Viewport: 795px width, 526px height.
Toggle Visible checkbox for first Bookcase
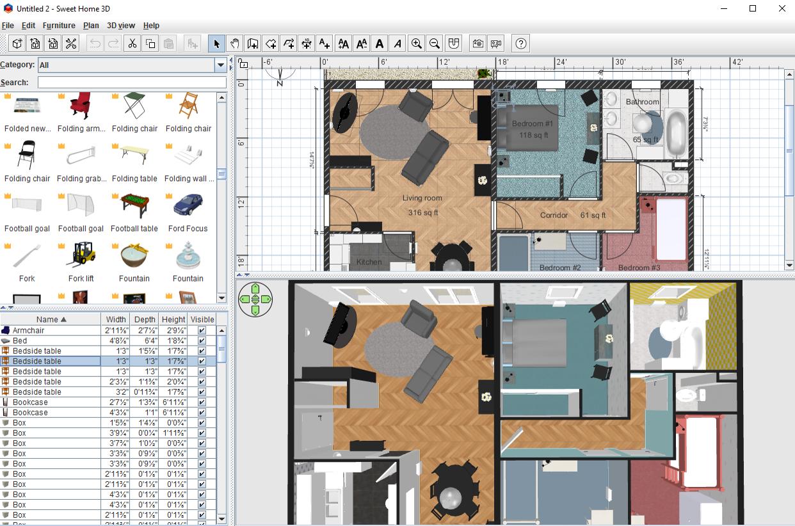[x=202, y=402]
